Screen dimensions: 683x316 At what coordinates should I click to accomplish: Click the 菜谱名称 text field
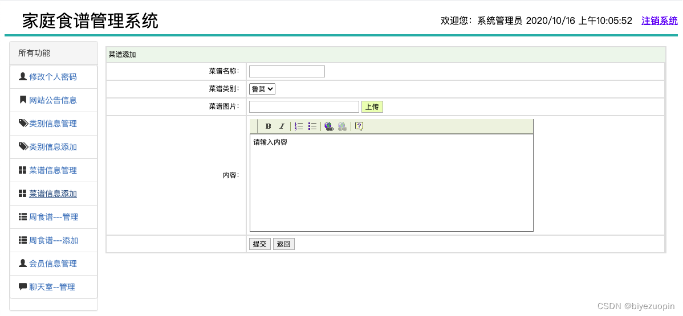coord(287,71)
